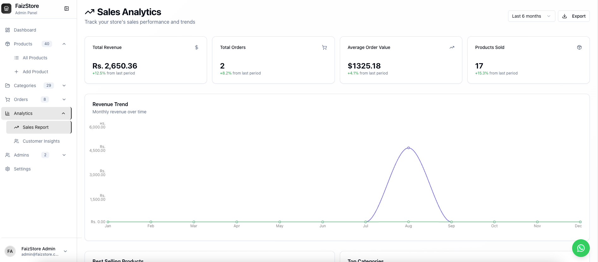Click the dollar icon in Total Revenue card
This screenshot has height=262, width=598.
pos(197,47)
